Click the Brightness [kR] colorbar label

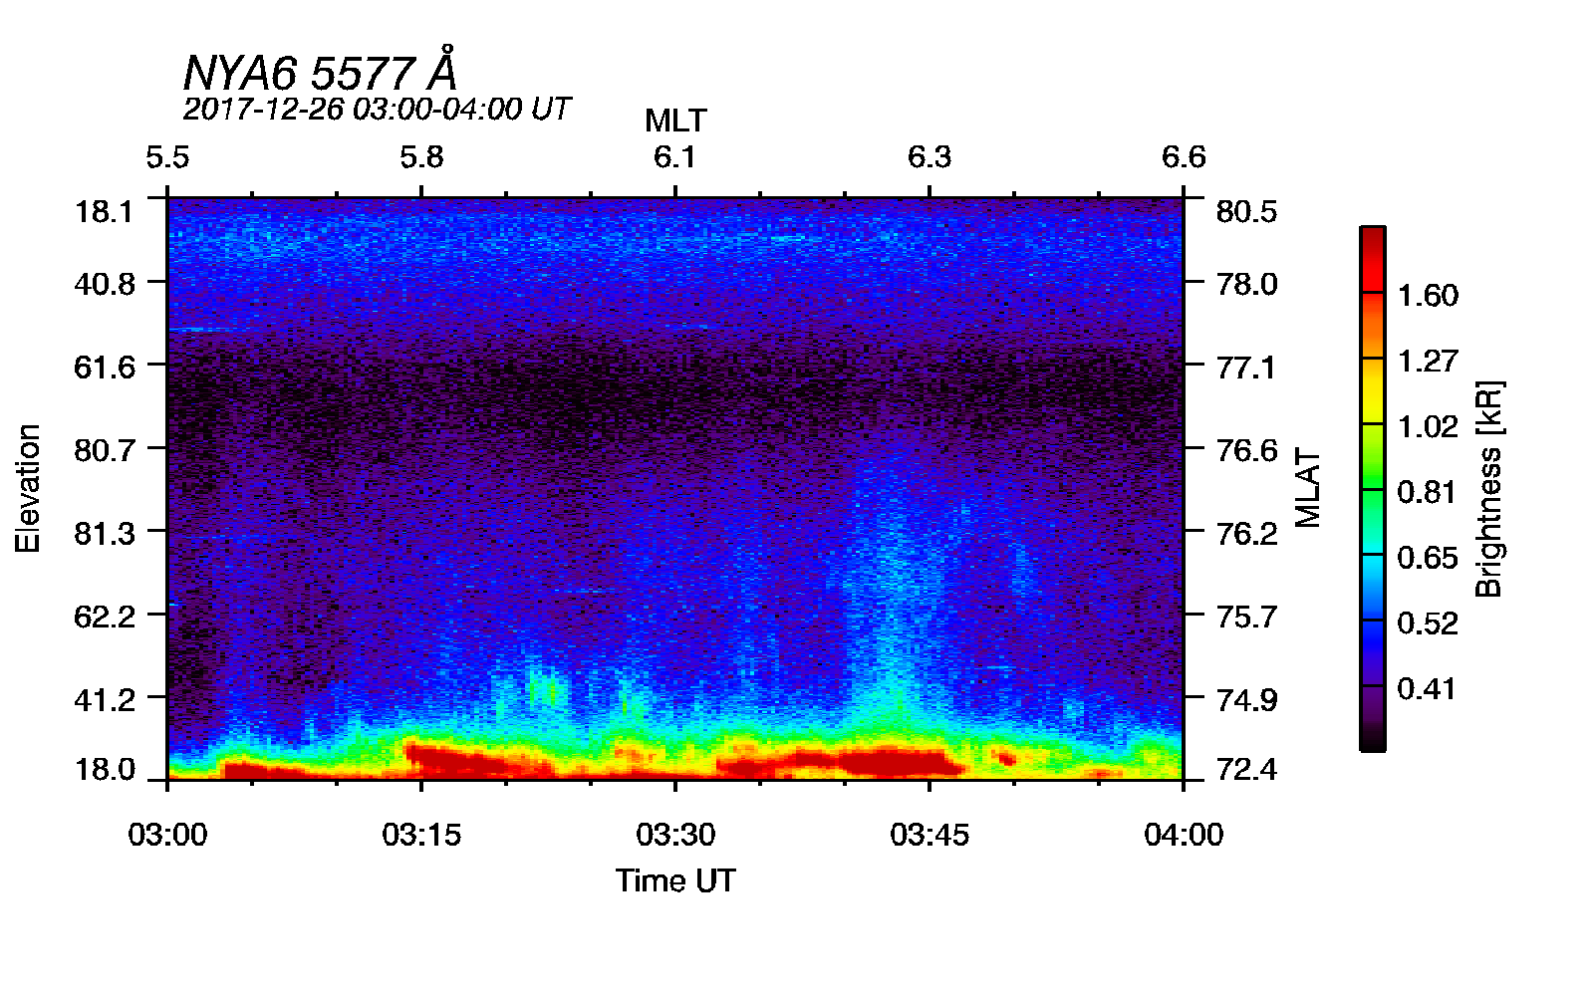point(1489,488)
